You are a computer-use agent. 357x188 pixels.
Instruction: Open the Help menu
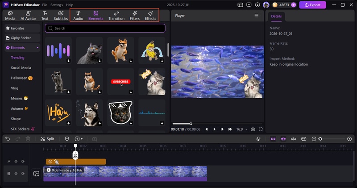pyautogui.click(x=70, y=5)
